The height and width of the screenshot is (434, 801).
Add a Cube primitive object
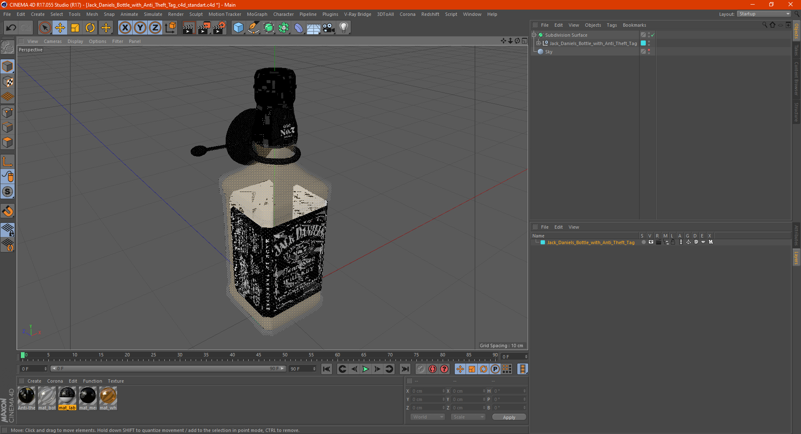(238, 28)
